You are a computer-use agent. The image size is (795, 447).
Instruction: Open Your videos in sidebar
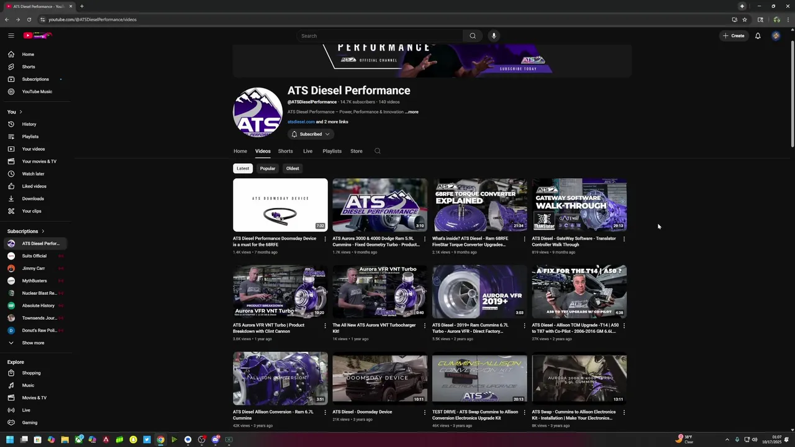[x=34, y=149]
